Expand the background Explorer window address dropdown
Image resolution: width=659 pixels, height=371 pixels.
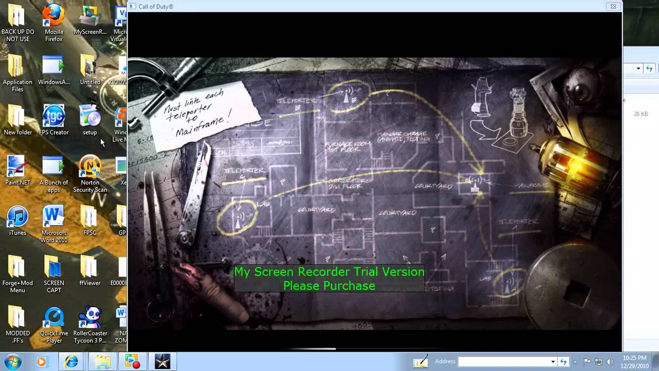[x=638, y=69]
